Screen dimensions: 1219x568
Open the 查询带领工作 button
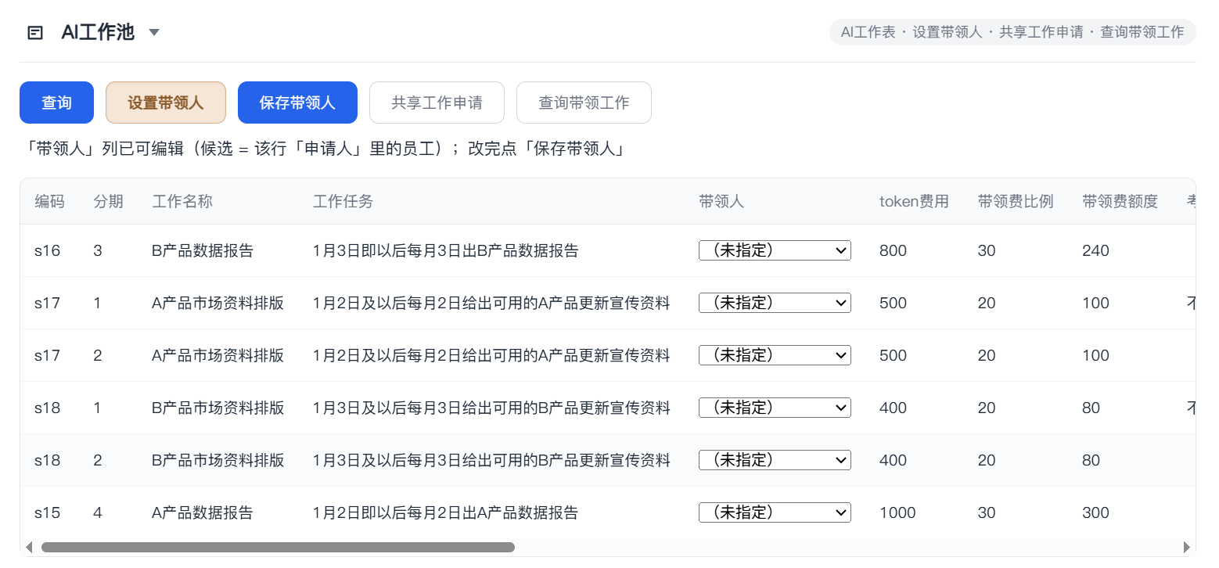coord(584,102)
